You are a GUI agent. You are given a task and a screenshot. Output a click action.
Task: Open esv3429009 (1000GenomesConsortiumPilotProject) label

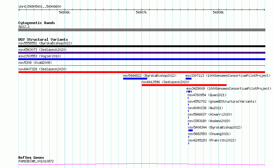pyautogui.click(x=229, y=88)
